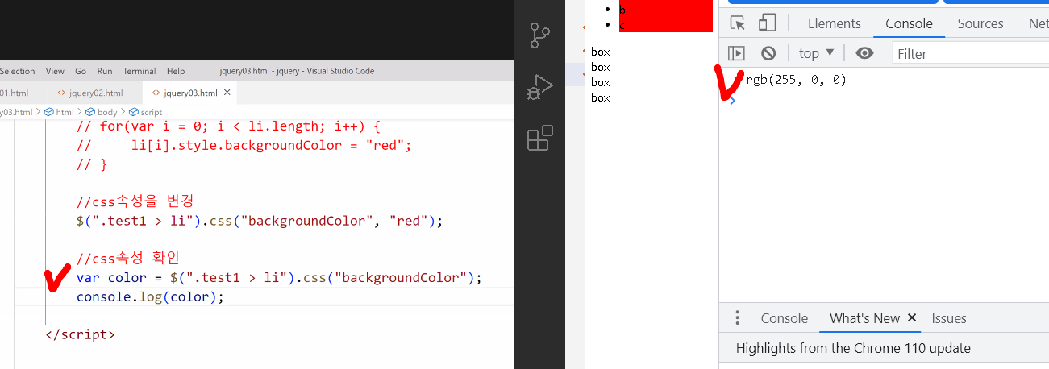
Task: Open the Terminal menu in VS Code
Action: [x=139, y=71]
